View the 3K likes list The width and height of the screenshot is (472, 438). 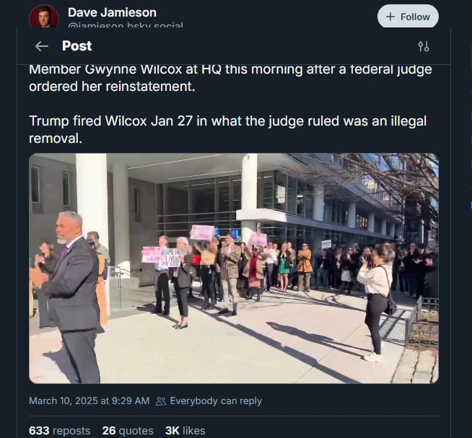[185, 431]
